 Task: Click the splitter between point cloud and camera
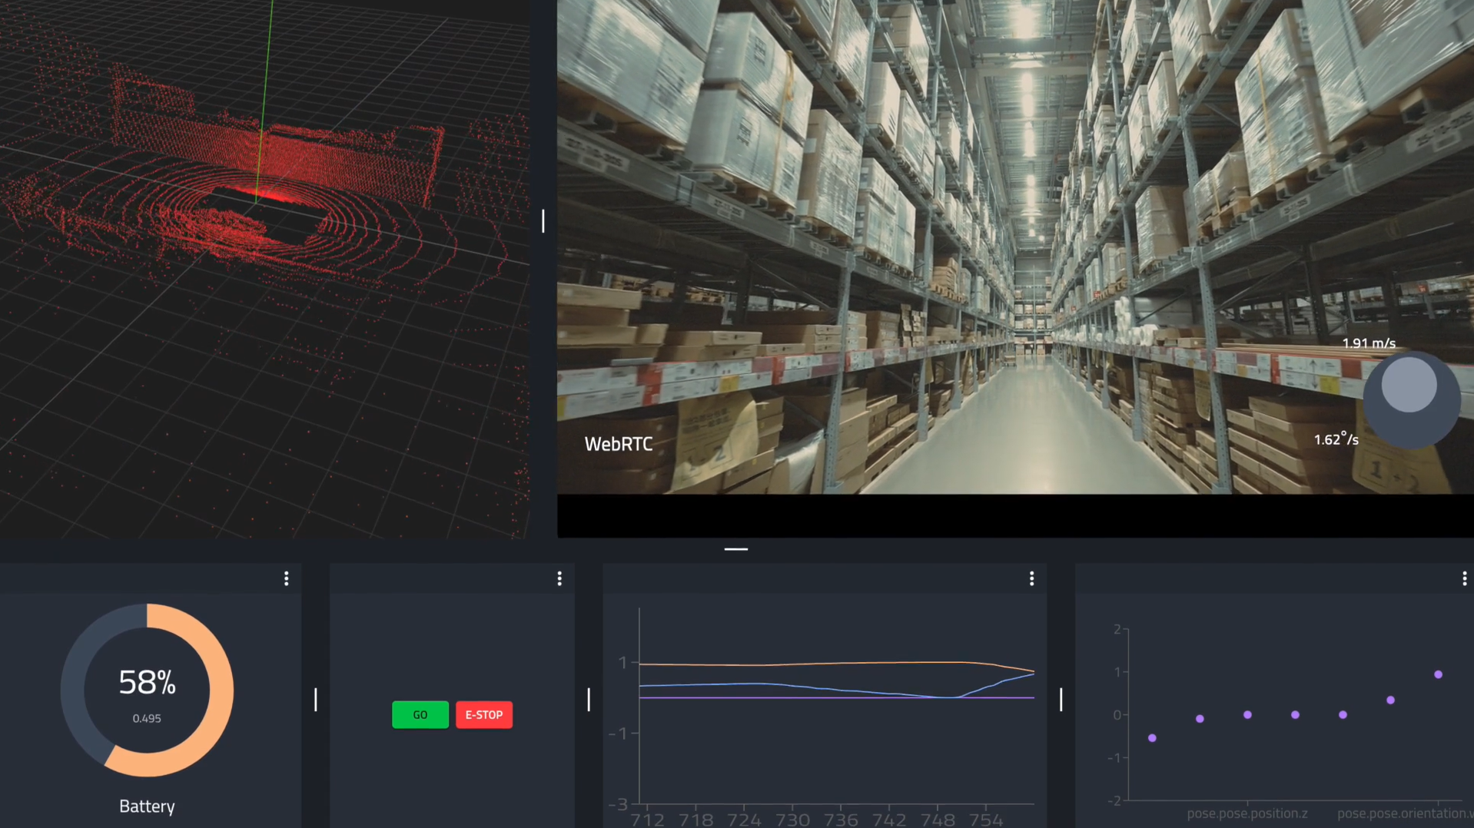pyautogui.click(x=543, y=221)
